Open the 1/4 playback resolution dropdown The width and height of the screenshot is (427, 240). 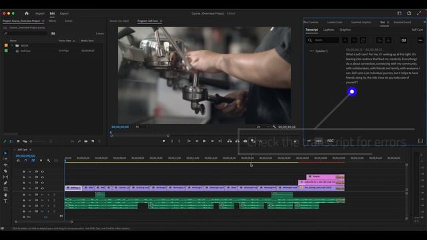coord(262,127)
